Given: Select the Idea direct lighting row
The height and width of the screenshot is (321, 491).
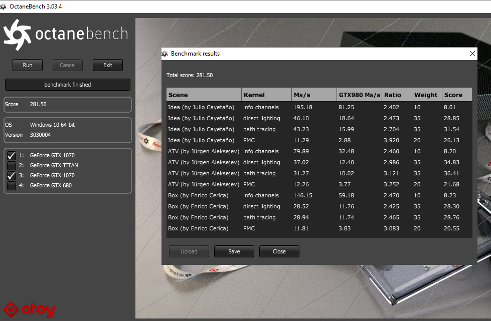Looking at the screenshot, I should [x=319, y=118].
